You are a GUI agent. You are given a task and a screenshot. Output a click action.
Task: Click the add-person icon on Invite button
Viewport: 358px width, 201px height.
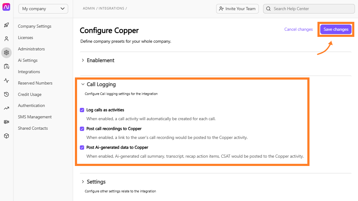tap(221, 9)
